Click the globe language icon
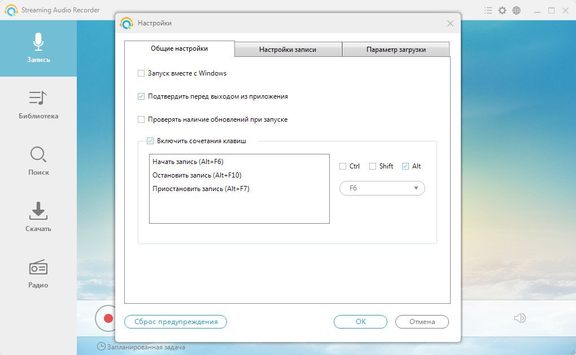Viewport: 576px width, 355px height. [x=516, y=10]
